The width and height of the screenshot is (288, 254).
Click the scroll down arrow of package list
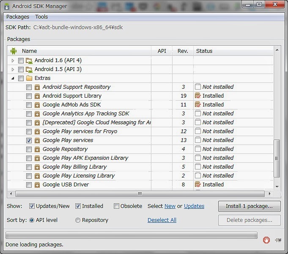[x=277, y=187]
